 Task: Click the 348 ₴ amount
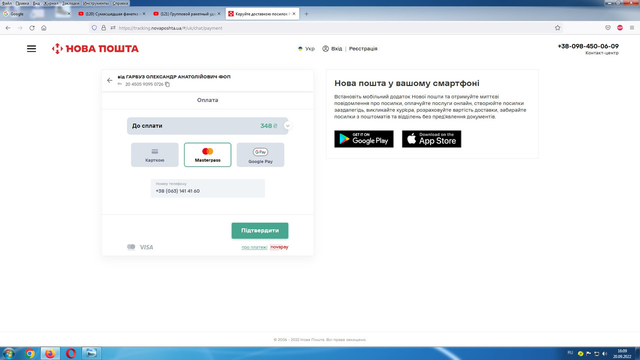coord(269,126)
